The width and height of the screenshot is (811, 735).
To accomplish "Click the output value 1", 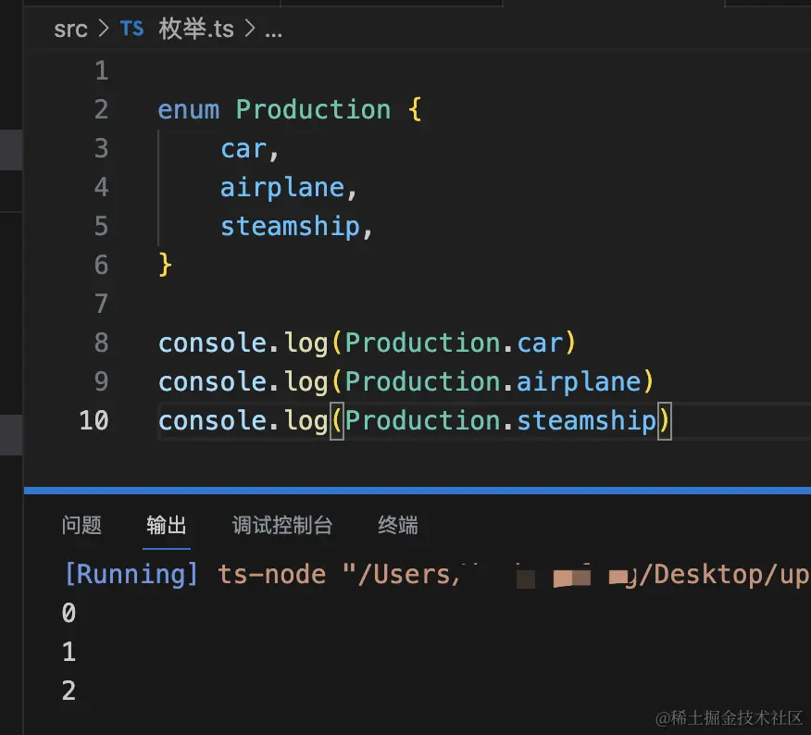I will 69,653.
